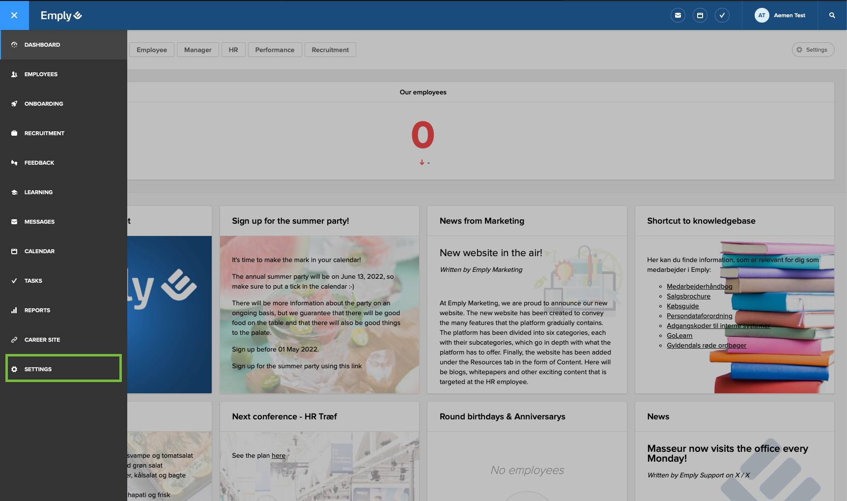Open the Settings menu item in sidebar
This screenshot has height=501, width=847.
tap(38, 369)
